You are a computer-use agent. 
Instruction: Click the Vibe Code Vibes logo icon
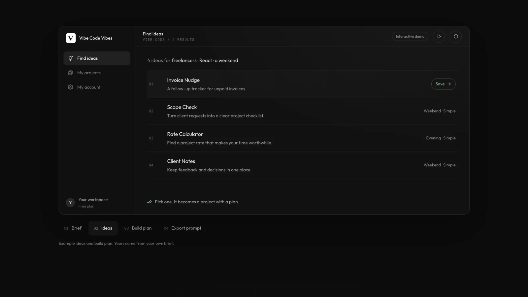[x=71, y=38]
